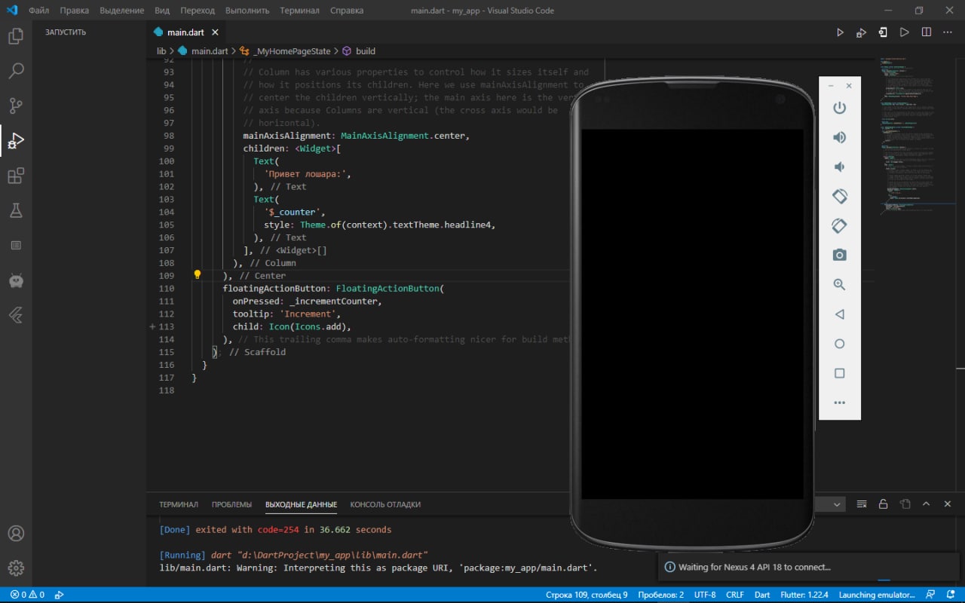Change encoding via UTF-8 status item
The width and height of the screenshot is (965, 603).
tap(705, 595)
